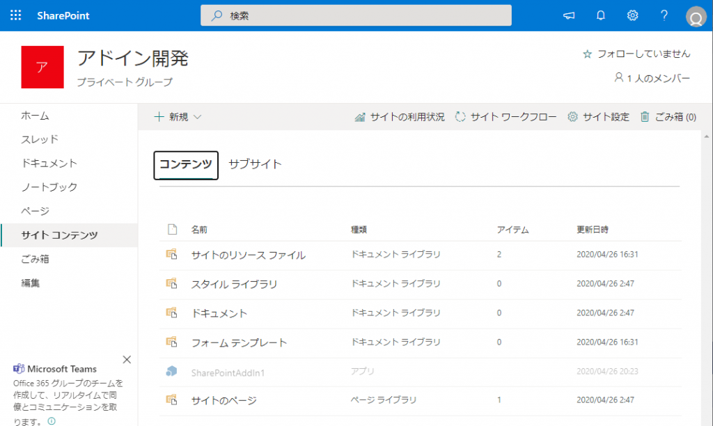The image size is (713, 426).
Task: Click the megaphone announcements icon
Action: (569, 15)
